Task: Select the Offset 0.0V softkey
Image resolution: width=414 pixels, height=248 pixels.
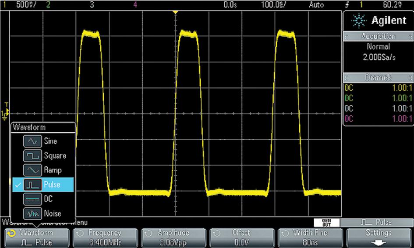Action: [x=242, y=238]
